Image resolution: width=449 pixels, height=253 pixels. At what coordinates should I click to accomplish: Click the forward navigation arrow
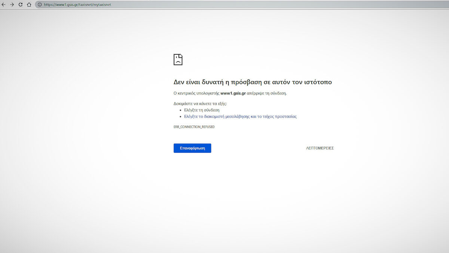click(12, 4)
